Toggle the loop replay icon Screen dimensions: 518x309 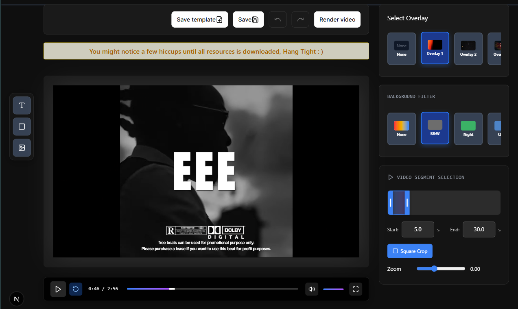pos(76,289)
